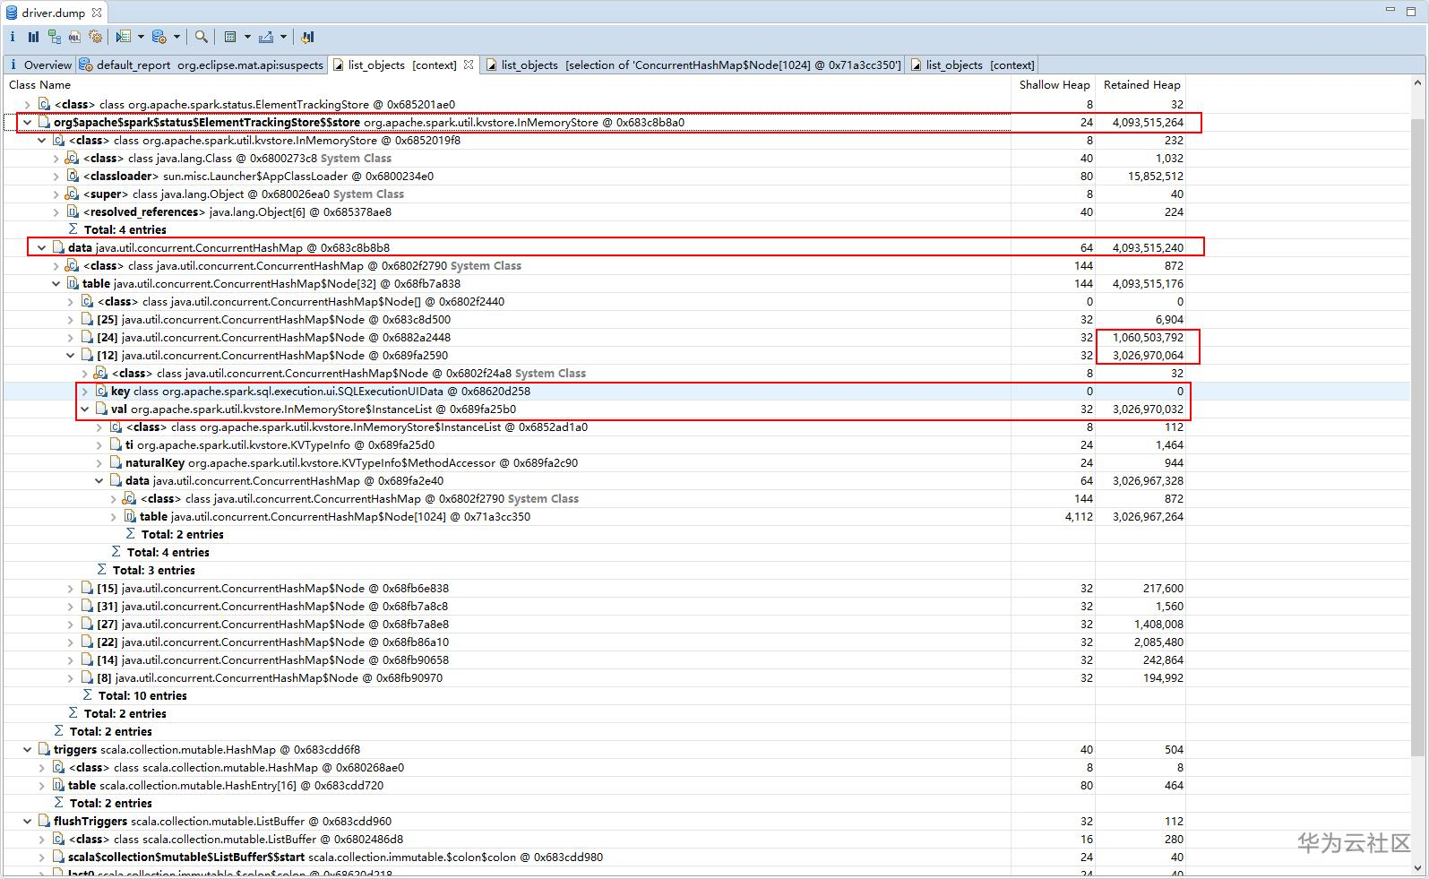
Task: Click the object icon of the triggers HashMap row
Action: point(44,750)
